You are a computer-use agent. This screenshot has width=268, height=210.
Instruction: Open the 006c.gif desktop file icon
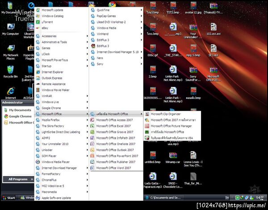pos(152,50)
